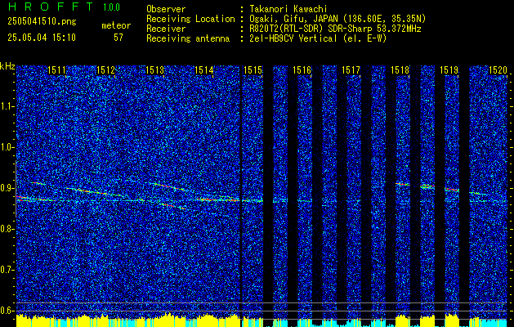
Task: Click the 1520 time marker
Action: click(498, 69)
